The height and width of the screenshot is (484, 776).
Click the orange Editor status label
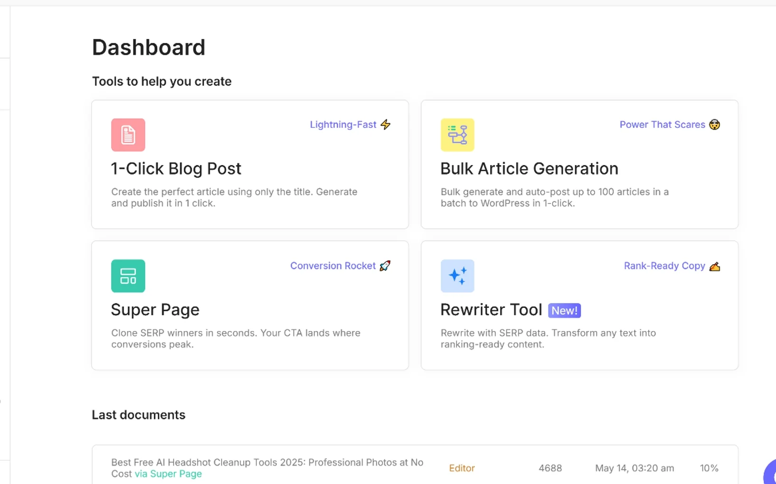point(462,468)
